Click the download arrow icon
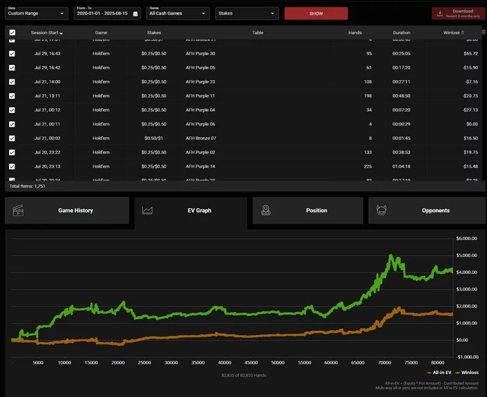Screen dimensions: 487x397 click(440, 13)
